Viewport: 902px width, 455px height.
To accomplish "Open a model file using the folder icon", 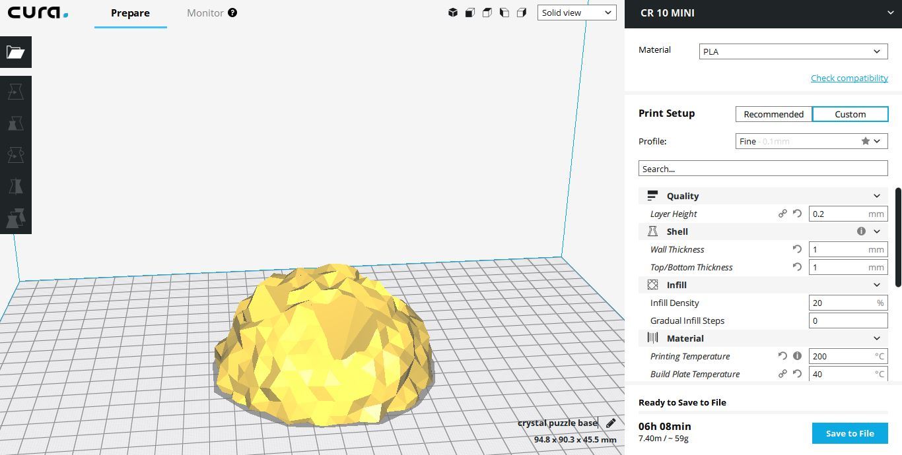I will [15, 51].
